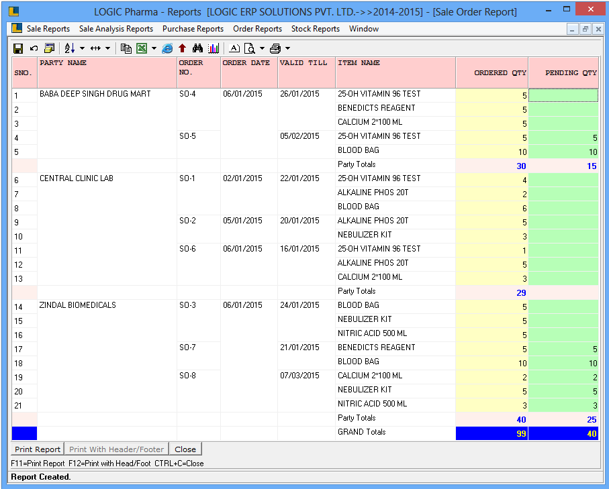Click the yellow L logo in the title bar
The height and width of the screenshot is (489, 609).
[14, 11]
